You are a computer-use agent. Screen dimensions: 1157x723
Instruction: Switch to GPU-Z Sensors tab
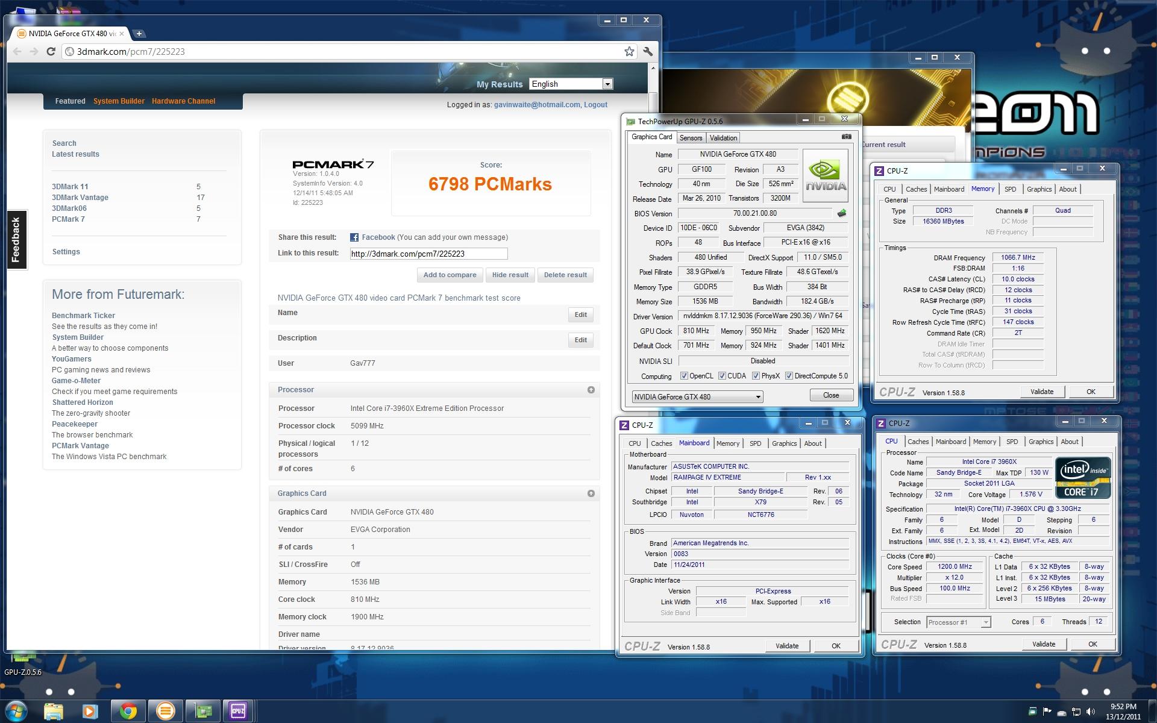point(691,138)
